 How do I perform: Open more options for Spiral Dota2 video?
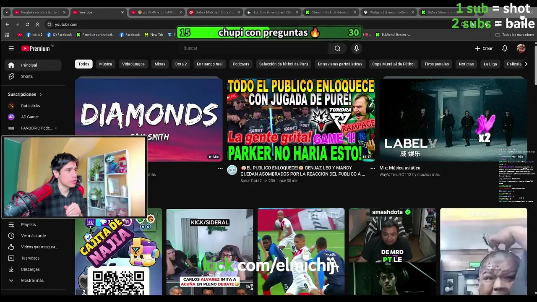point(373,168)
